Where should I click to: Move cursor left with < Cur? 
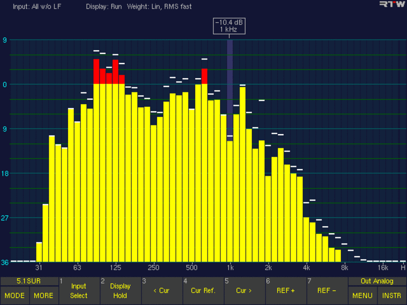(x=162, y=291)
